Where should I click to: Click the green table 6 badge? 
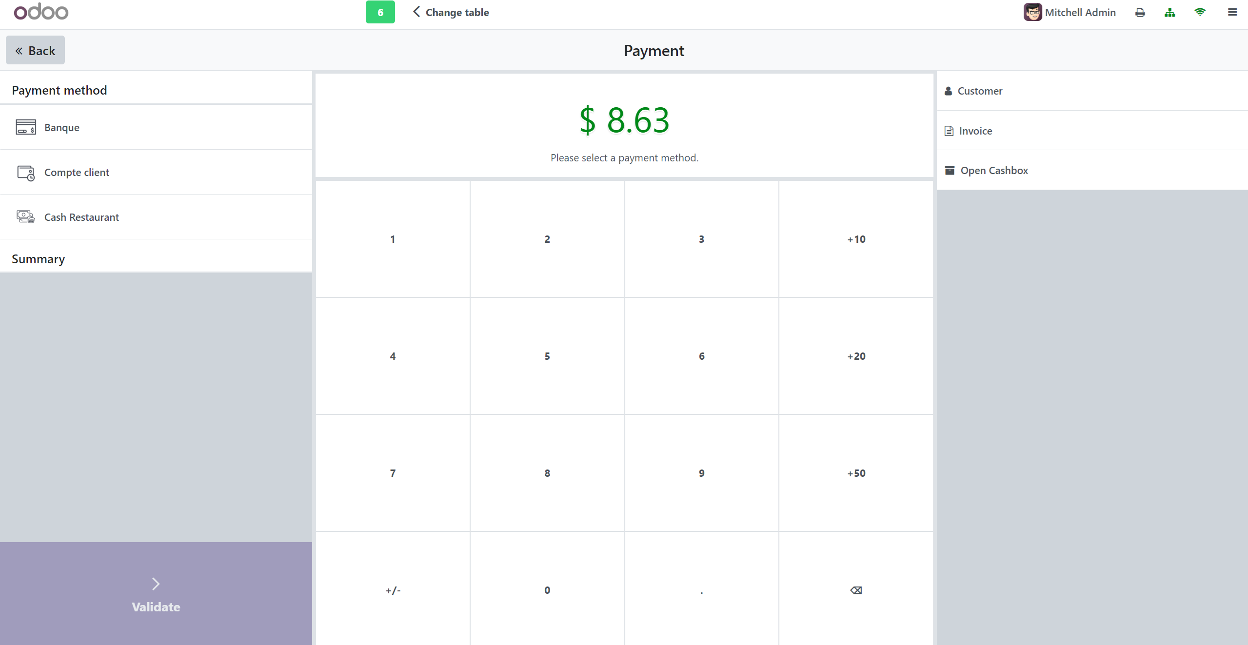click(x=380, y=12)
